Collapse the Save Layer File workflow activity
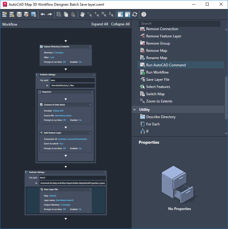This screenshot has height=229, width=228. pyautogui.click(x=90, y=190)
